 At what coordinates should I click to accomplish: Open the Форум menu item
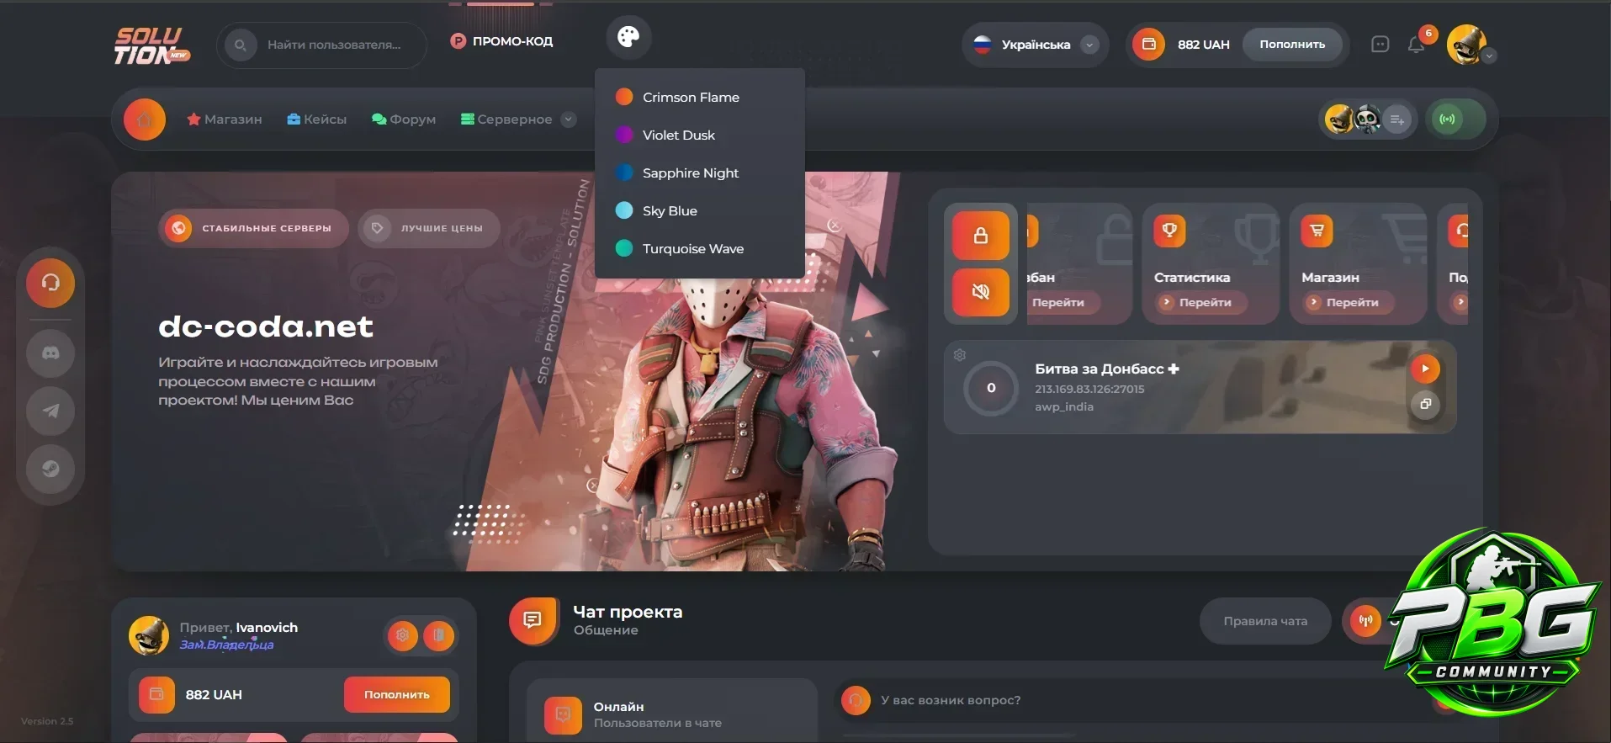[x=404, y=119]
